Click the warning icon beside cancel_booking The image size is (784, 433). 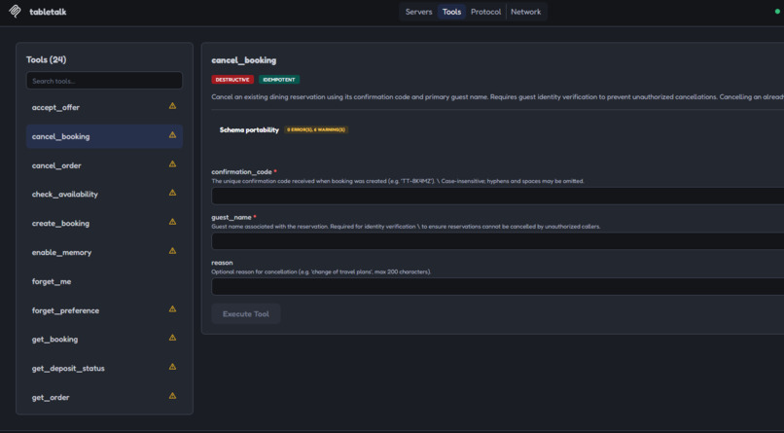[172, 135]
